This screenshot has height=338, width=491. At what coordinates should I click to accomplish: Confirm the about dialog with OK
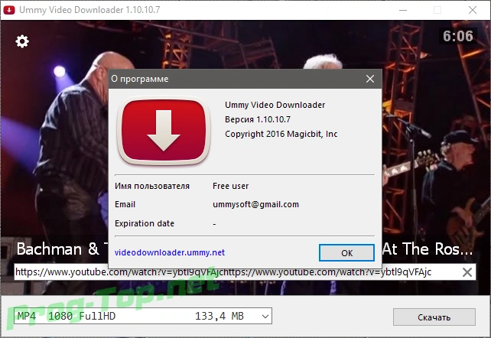[346, 252]
